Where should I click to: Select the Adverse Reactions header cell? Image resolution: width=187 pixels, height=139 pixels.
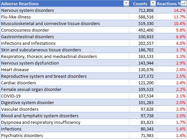(x=65, y=4)
